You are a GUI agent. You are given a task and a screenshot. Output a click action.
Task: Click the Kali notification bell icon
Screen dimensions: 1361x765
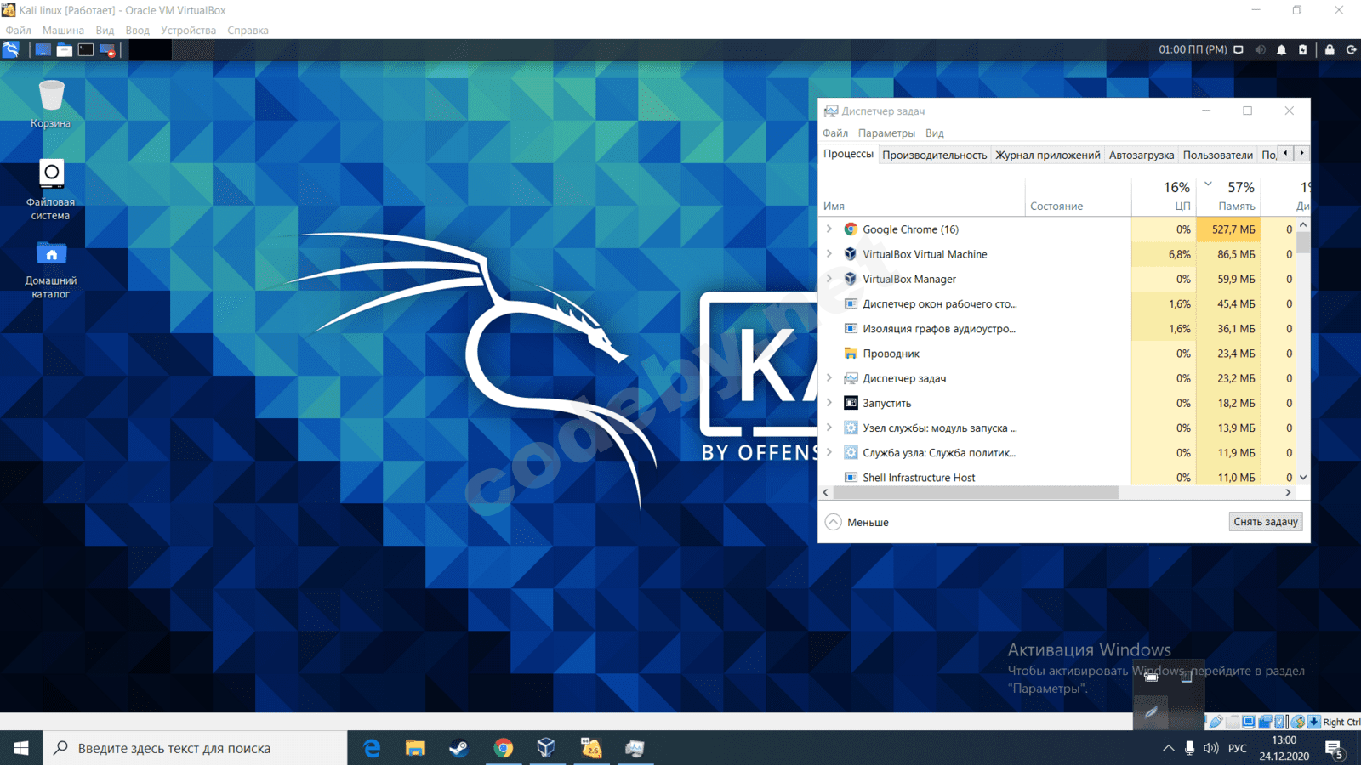click(1281, 50)
